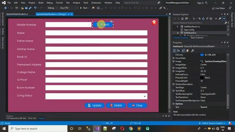Screen dimensions: 235x132
Task: Click the Open File folder icon
Action: (22, 8)
